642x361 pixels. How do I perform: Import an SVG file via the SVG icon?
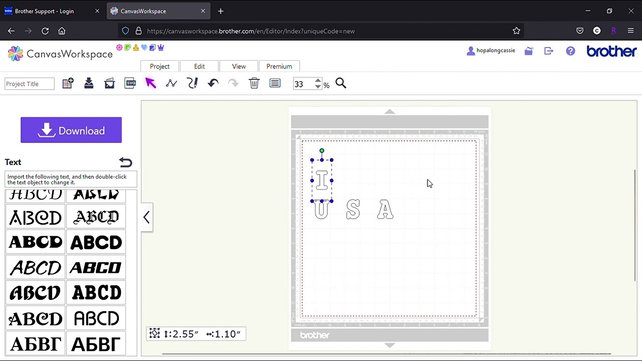pyautogui.click(x=130, y=83)
